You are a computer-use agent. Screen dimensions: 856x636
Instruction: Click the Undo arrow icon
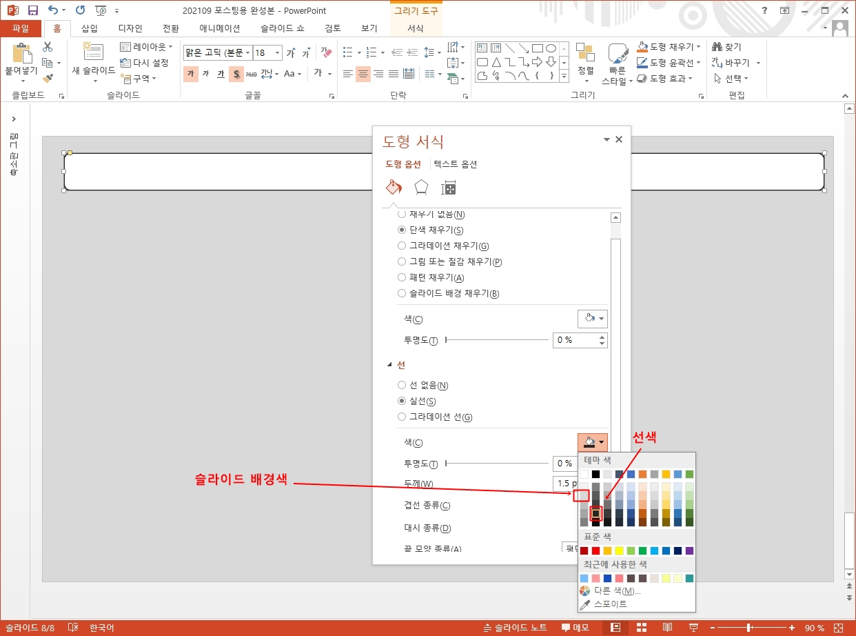tap(54, 10)
